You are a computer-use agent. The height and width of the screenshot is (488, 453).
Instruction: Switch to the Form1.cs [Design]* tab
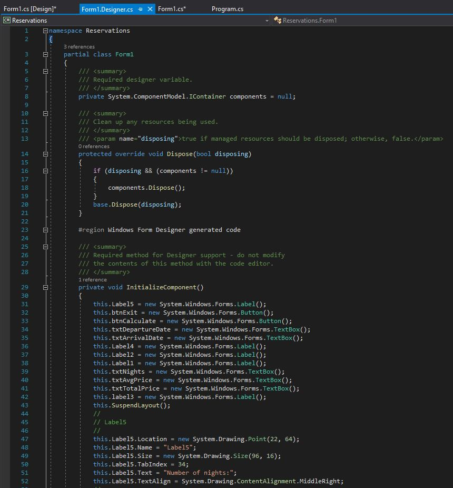coord(30,9)
